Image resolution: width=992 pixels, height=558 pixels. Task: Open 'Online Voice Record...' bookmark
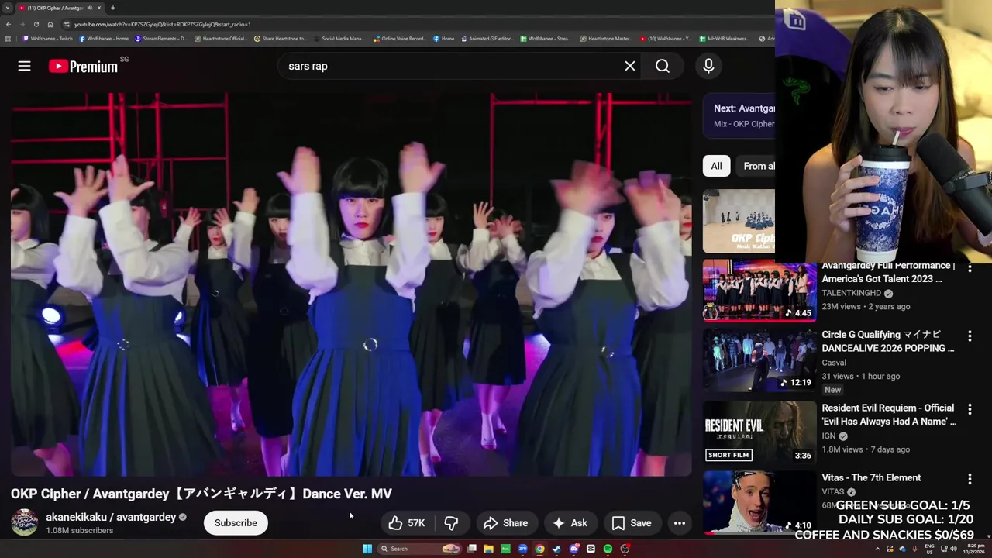[400, 39]
